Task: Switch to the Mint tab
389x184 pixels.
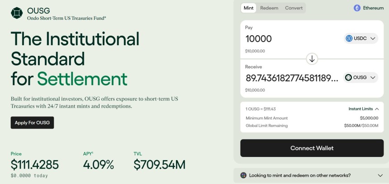Action: 248,8
